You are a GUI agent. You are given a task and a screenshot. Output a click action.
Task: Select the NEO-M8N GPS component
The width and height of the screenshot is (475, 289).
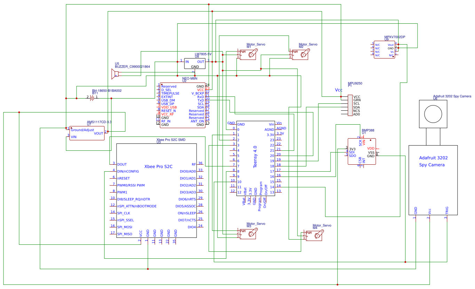coord(182,104)
